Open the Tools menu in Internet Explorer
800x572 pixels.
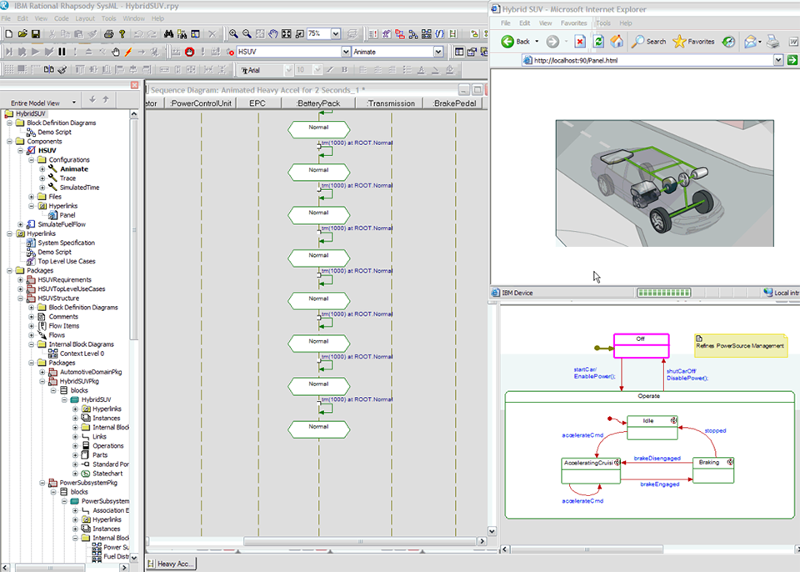click(603, 23)
